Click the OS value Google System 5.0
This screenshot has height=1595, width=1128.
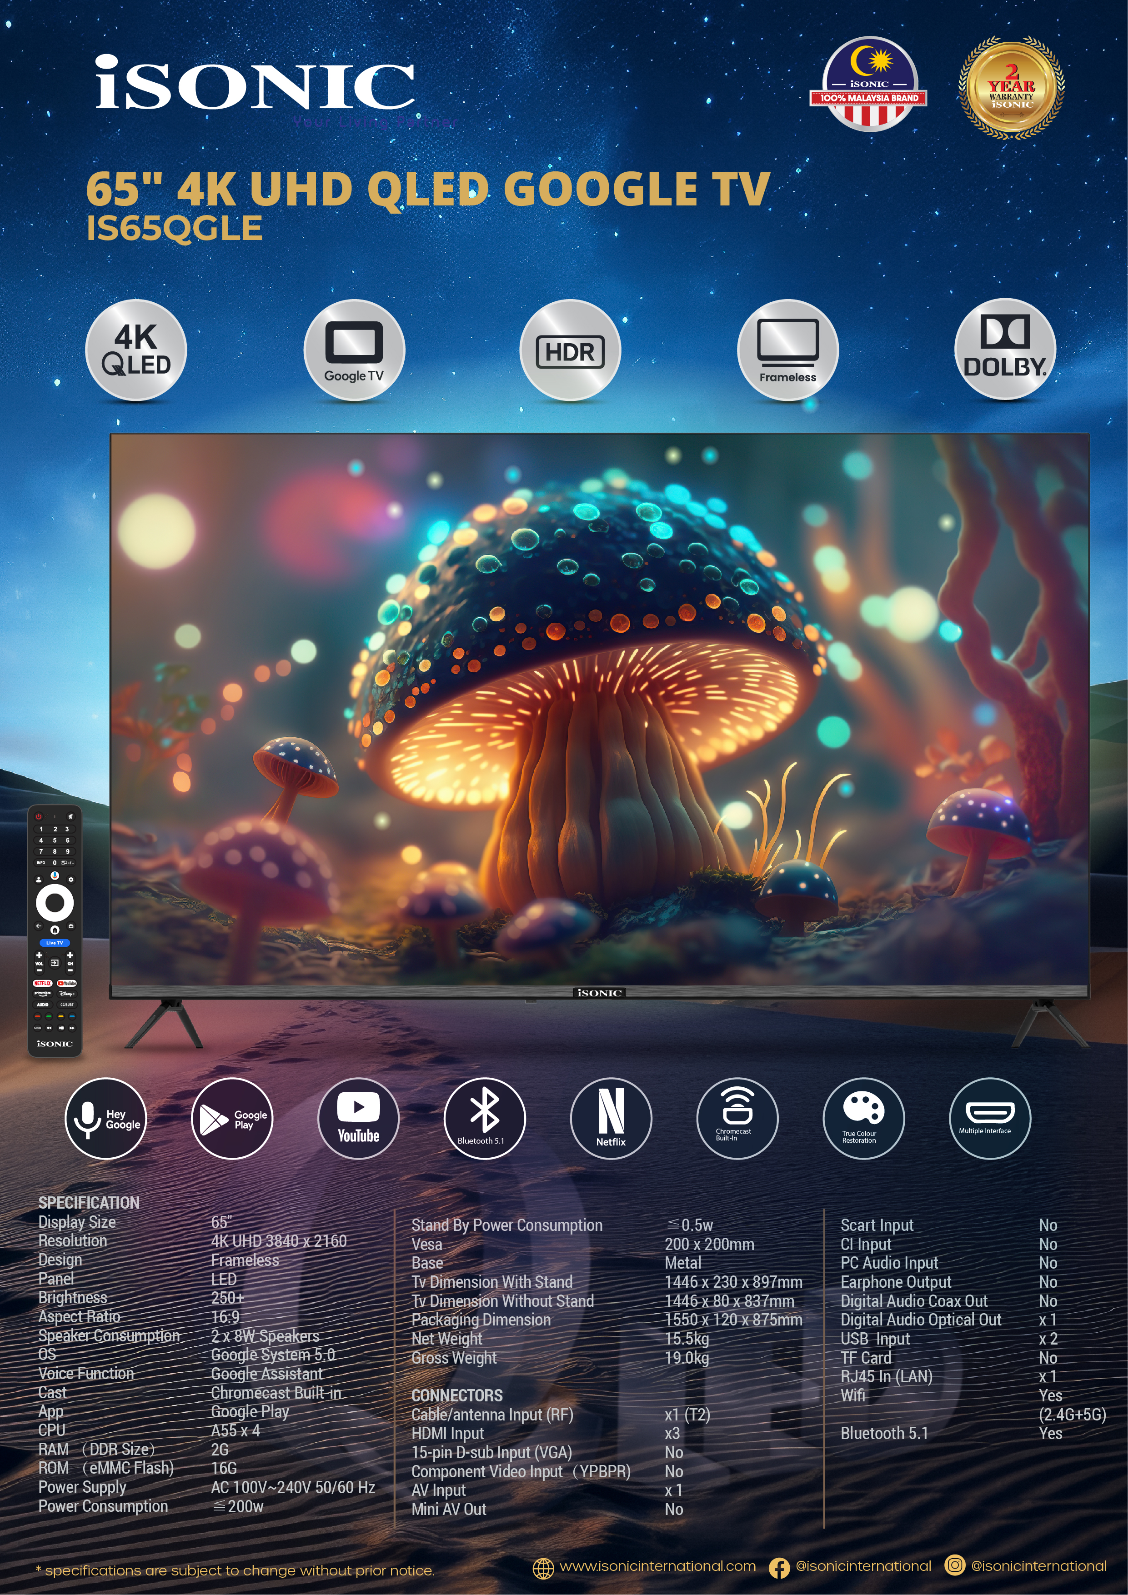point(273,1355)
